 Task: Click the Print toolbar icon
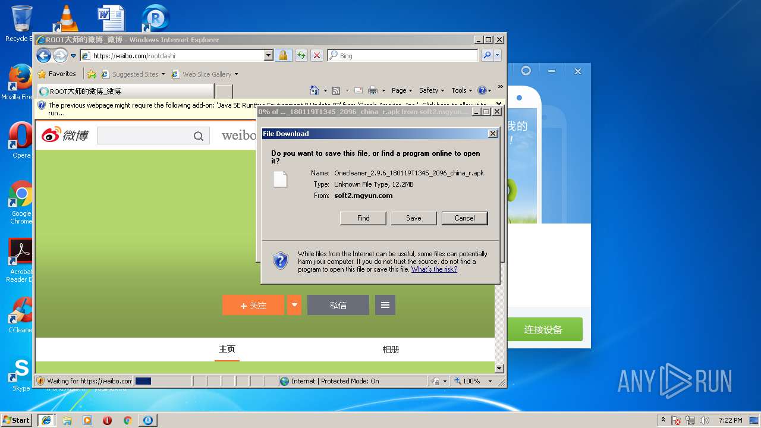pos(373,90)
